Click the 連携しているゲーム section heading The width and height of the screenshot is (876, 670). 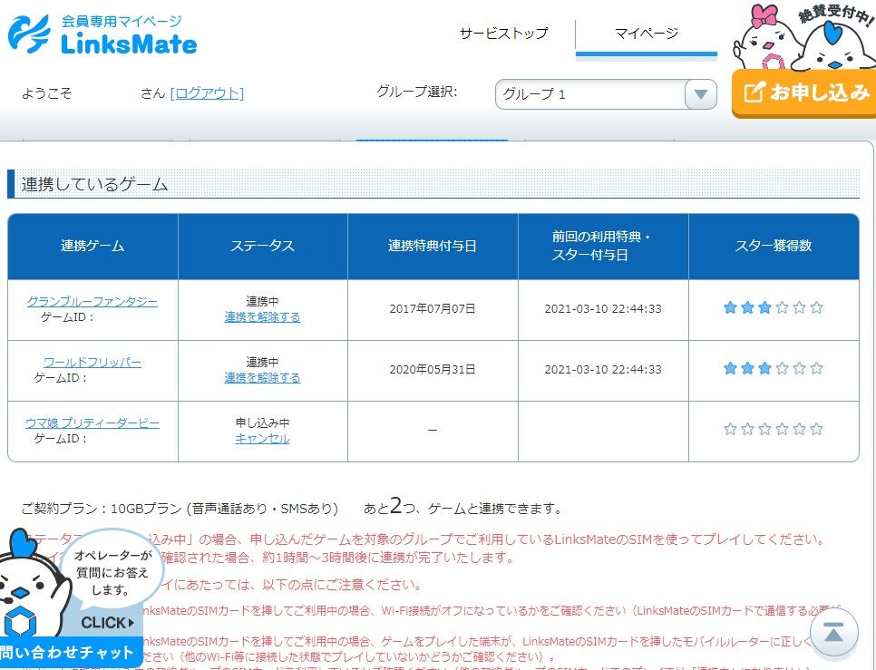point(94,184)
